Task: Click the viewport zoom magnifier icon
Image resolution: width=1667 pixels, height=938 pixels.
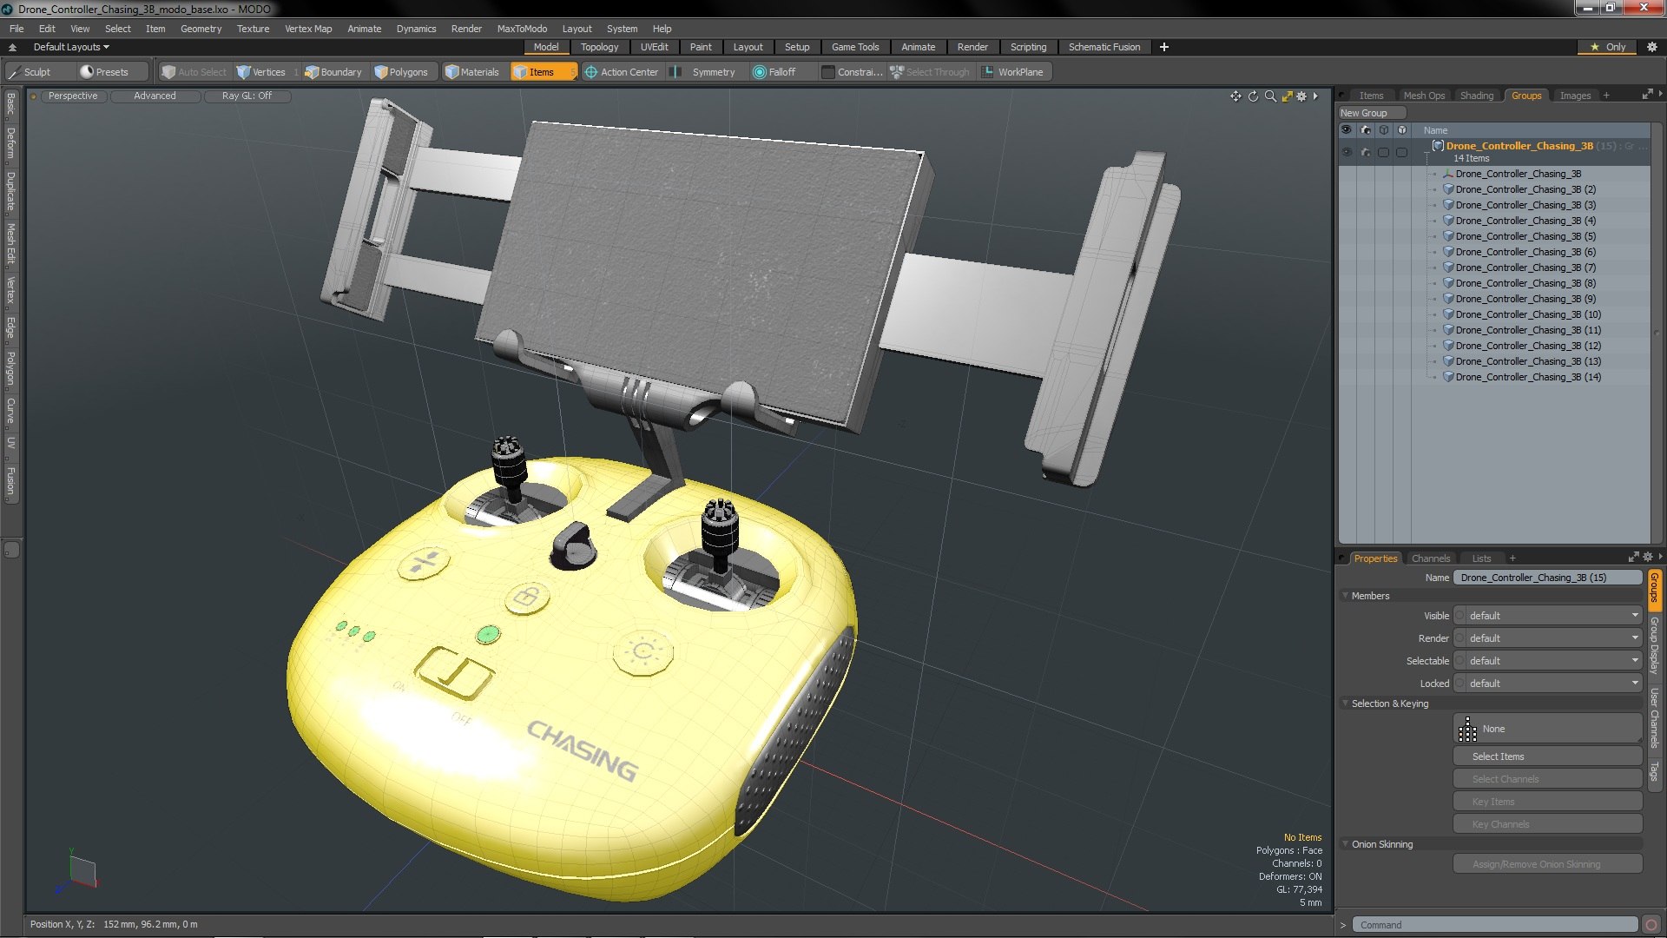Action: coord(1270,96)
